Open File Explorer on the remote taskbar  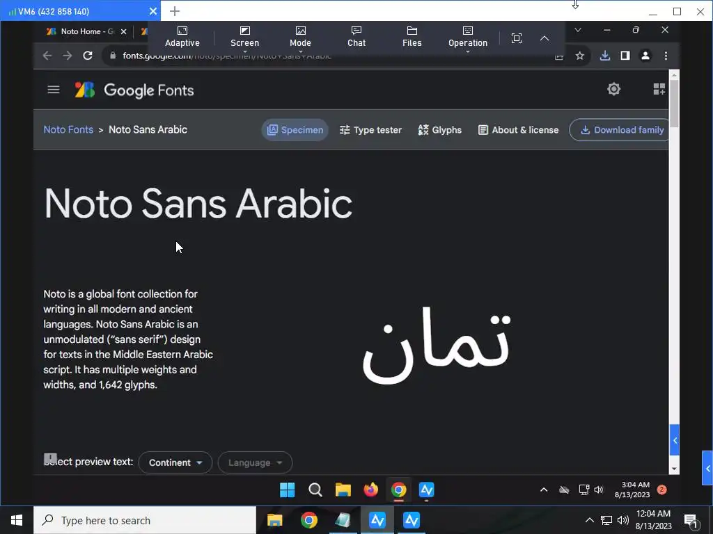pyautogui.click(x=343, y=490)
